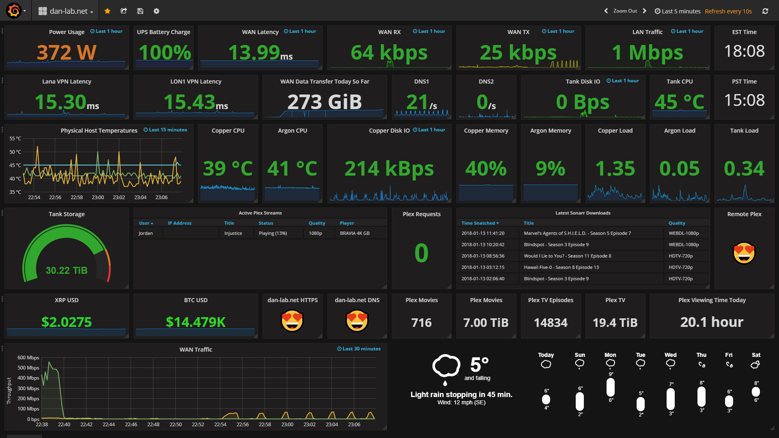Open the WAN RX panel title menu
779x438 pixels.
pyautogui.click(x=389, y=32)
